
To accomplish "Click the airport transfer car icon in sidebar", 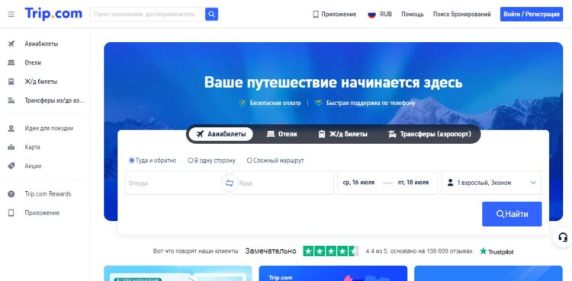I will (11, 101).
